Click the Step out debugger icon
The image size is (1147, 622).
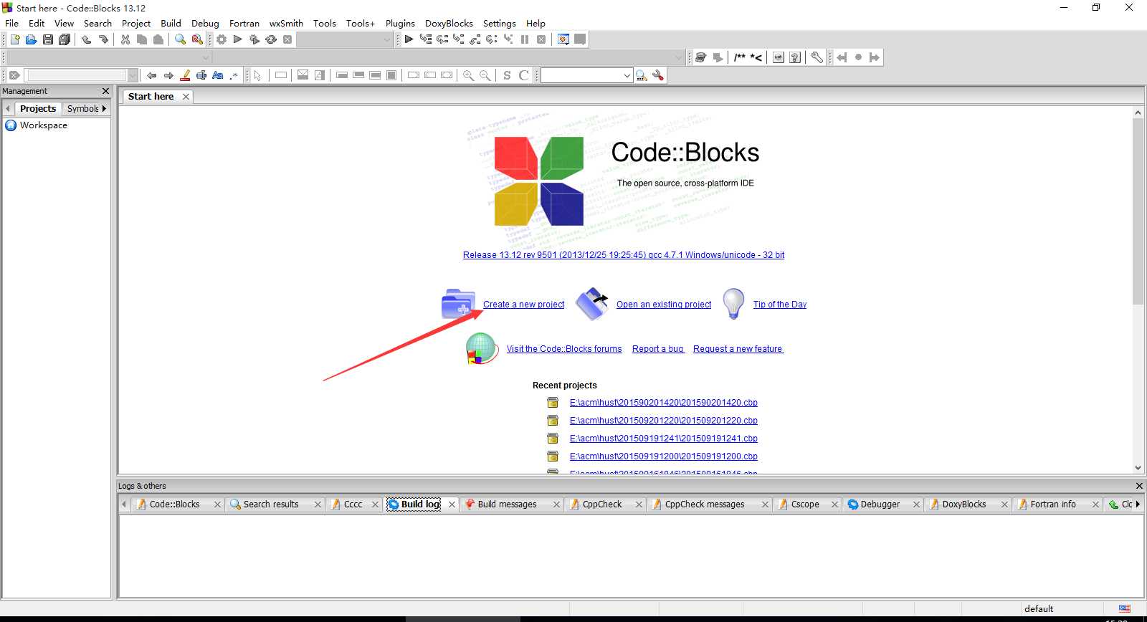pos(475,39)
